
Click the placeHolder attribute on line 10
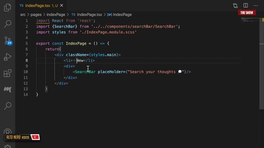point(111,72)
